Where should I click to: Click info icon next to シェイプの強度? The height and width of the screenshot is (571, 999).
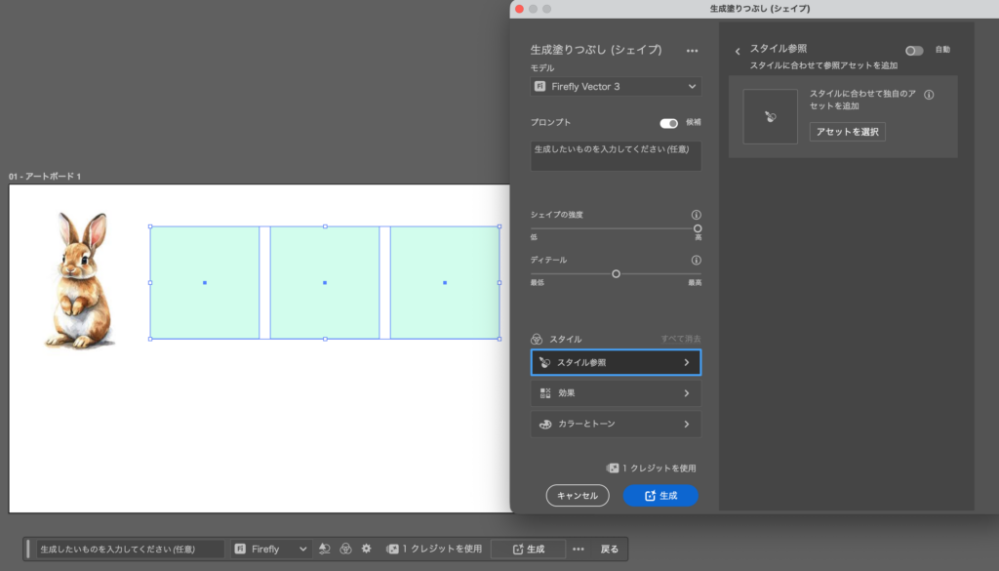696,215
